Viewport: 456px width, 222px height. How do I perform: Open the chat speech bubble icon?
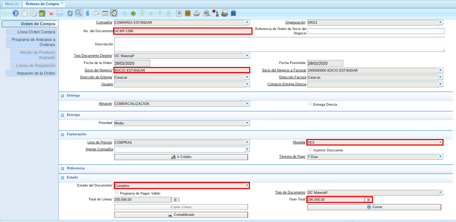click(96, 13)
